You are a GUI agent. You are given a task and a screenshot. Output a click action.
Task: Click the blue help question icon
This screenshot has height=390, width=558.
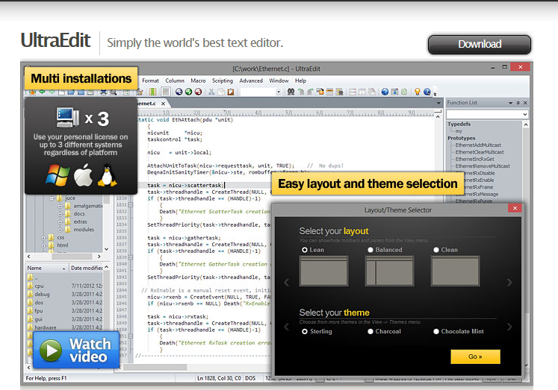point(427,92)
